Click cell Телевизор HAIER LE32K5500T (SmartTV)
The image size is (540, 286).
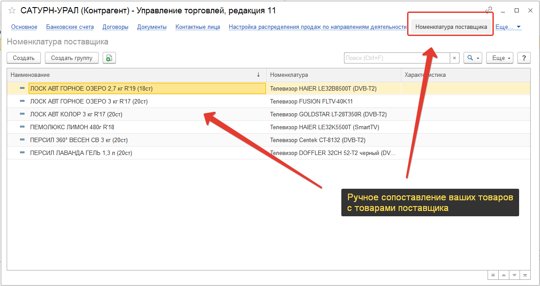tap(334, 127)
